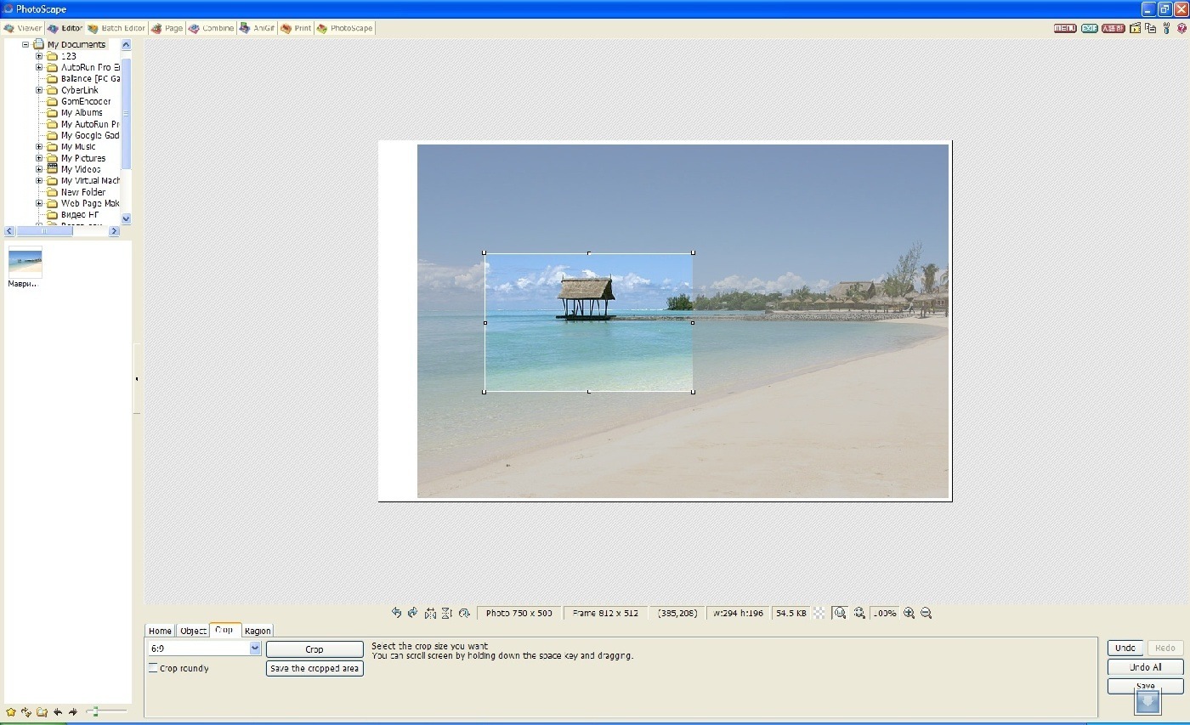
Task: Enable the Crop roundly checkbox
Action: click(153, 668)
